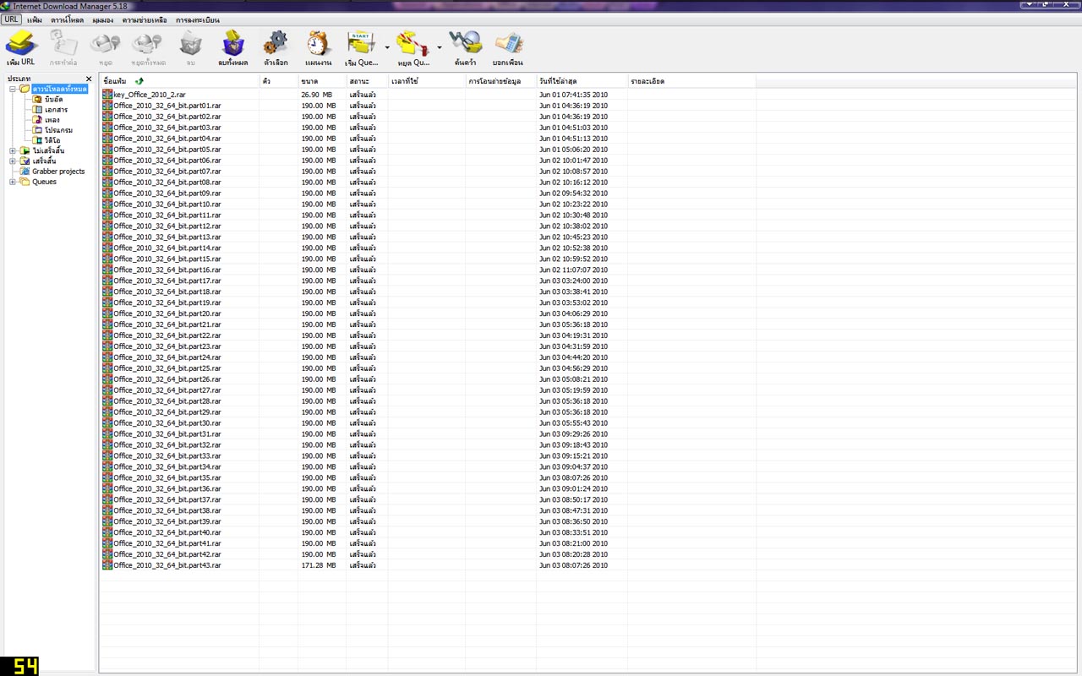Click the date Jun 03 09:29:26 2010
The image size is (1082, 676).
click(x=573, y=434)
